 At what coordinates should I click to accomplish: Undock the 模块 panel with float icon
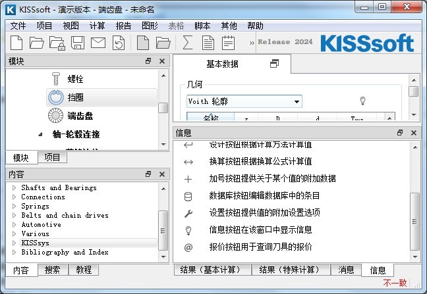(x=148, y=61)
